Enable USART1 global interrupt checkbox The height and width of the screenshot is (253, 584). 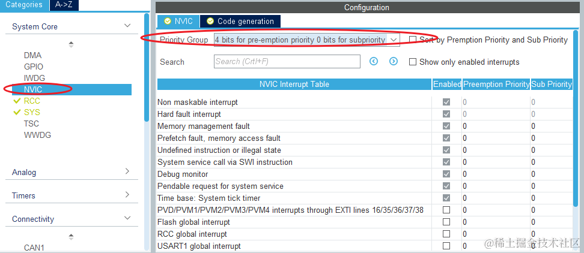click(446, 246)
